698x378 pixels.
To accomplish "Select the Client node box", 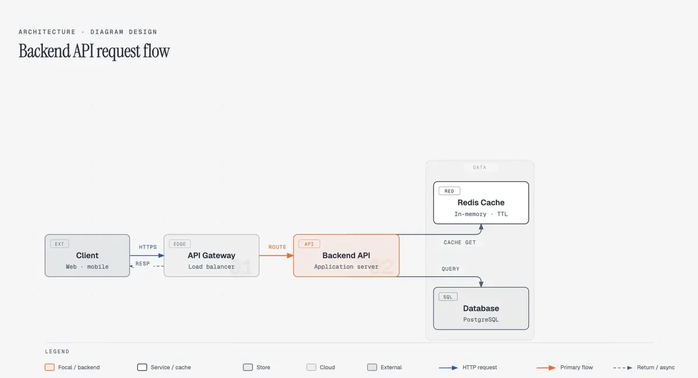I will point(87,255).
